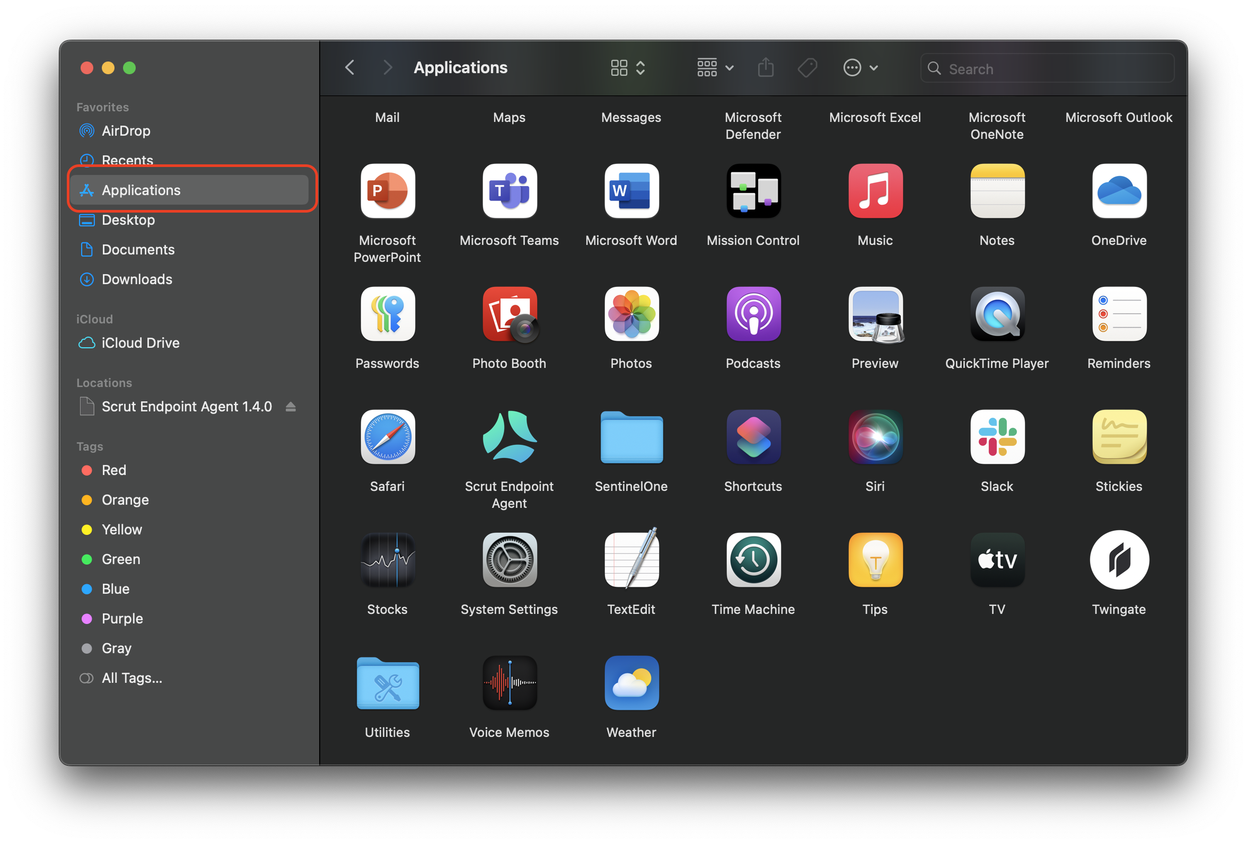This screenshot has height=844, width=1247.
Task: Open the Passwords app icon
Action: tap(388, 314)
